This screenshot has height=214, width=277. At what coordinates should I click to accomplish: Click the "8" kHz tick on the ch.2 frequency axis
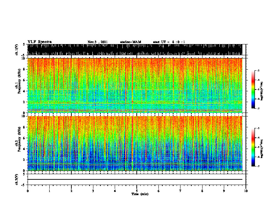[24, 127]
